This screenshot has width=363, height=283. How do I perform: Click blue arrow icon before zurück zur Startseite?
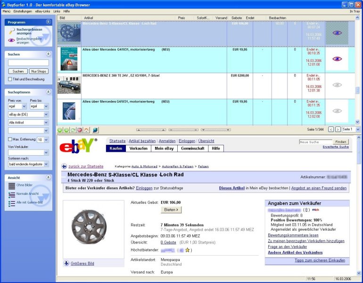[x=64, y=166]
